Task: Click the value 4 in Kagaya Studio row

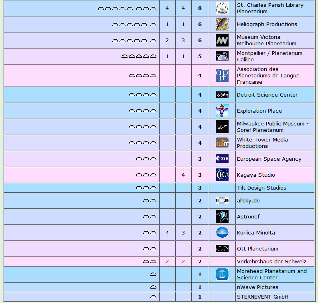Action: click(183, 175)
